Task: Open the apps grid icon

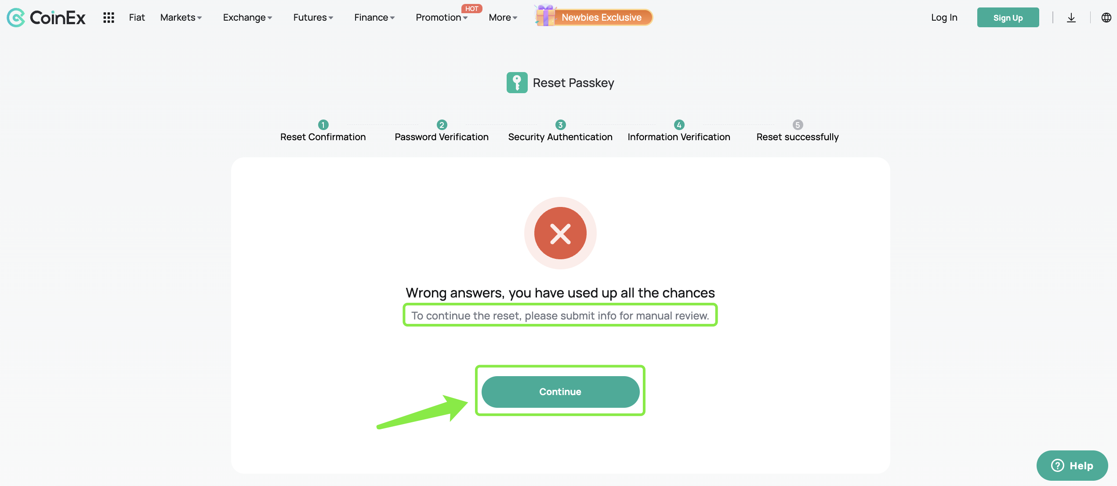Action: [x=109, y=18]
